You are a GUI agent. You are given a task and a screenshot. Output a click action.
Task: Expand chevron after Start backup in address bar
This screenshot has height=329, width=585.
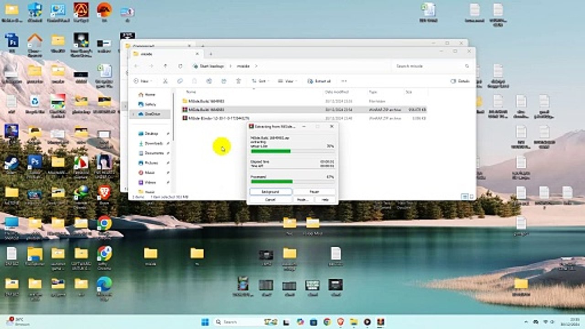[230, 66]
